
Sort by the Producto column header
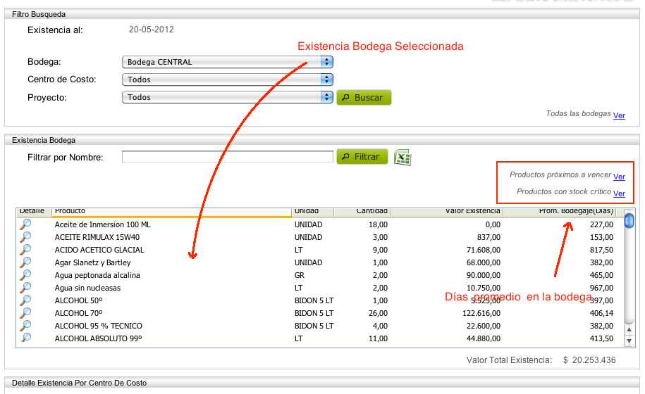(x=171, y=211)
